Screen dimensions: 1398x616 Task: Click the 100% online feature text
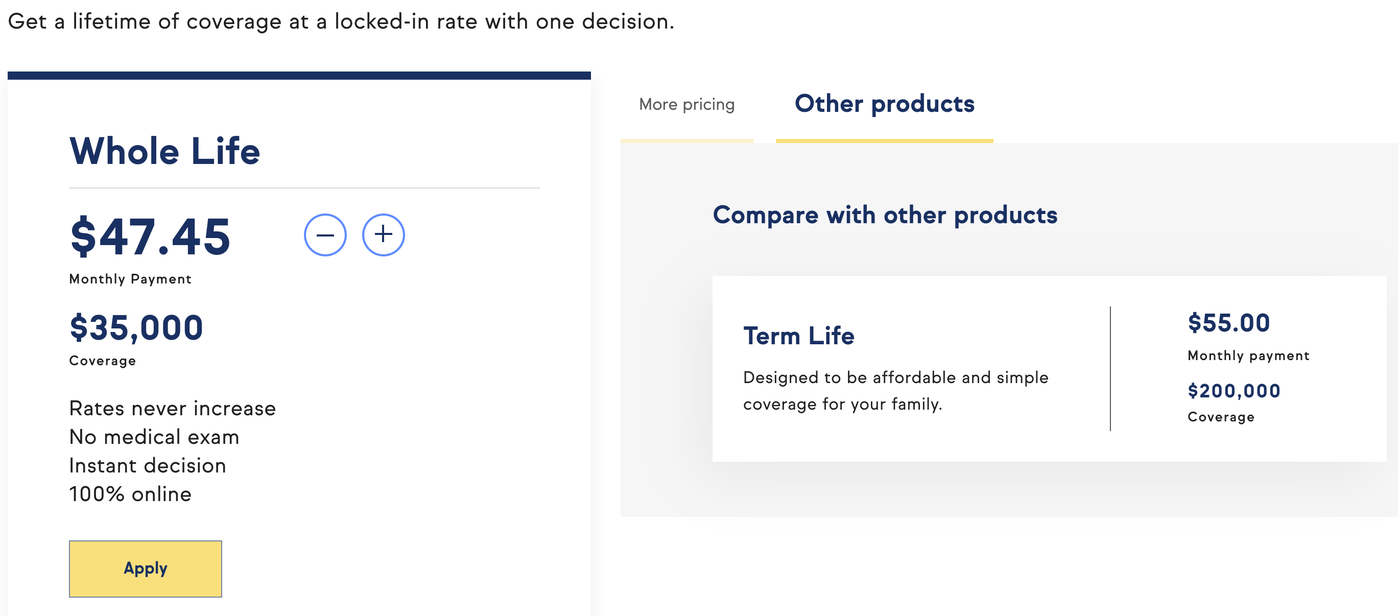tap(130, 494)
